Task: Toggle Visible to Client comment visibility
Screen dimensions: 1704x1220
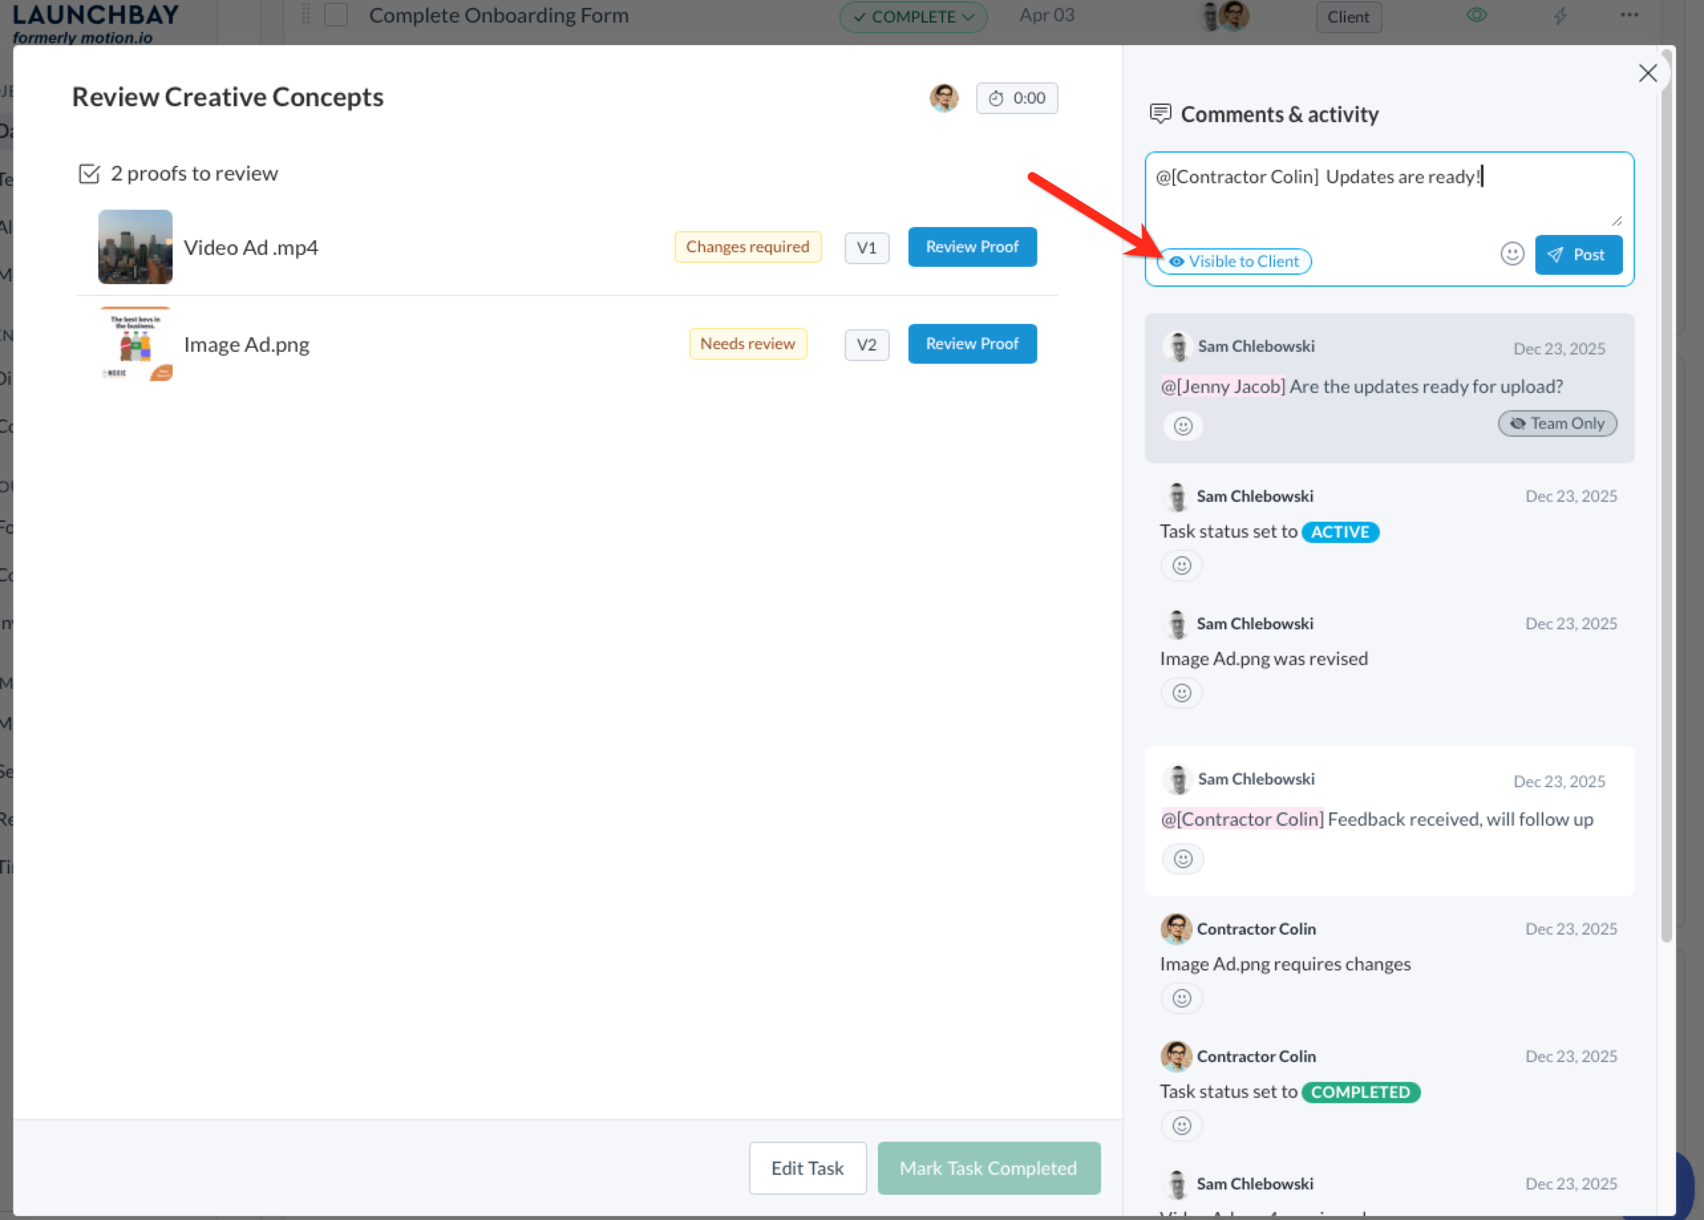Action: click(x=1234, y=262)
